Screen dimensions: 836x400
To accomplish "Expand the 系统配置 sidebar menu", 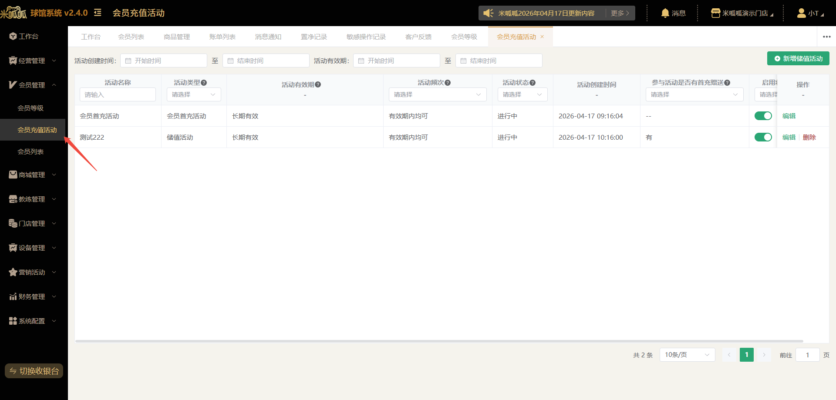I will point(33,321).
